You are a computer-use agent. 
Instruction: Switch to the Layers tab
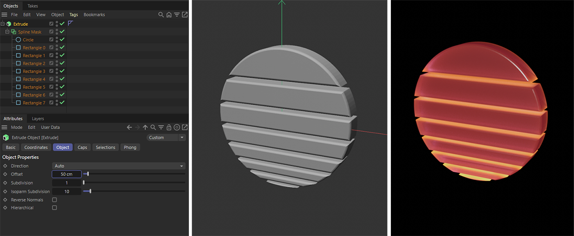click(x=38, y=118)
